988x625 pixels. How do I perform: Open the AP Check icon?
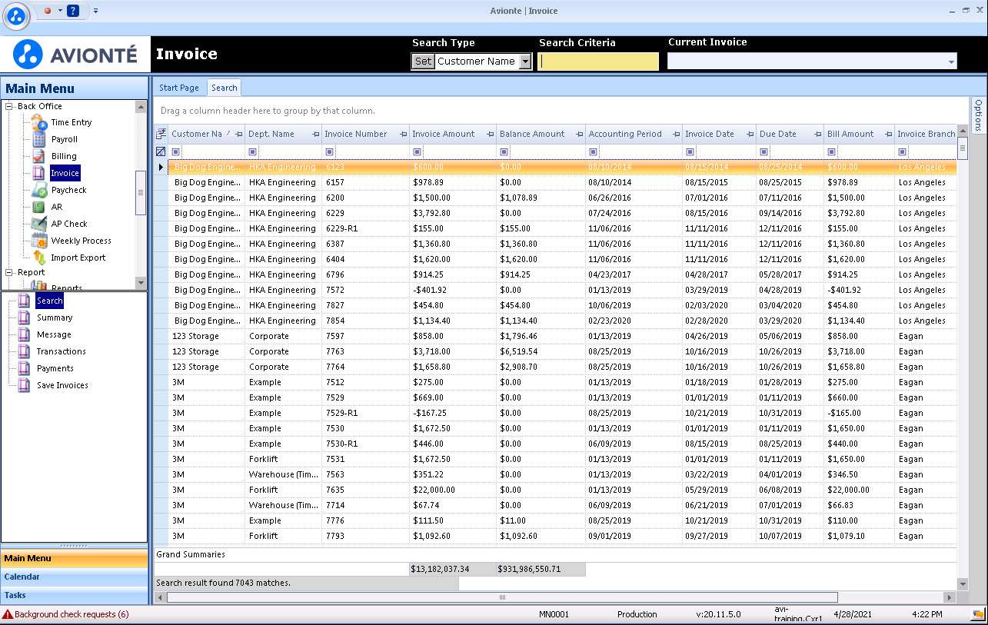pyautogui.click(x=38, y=224)
